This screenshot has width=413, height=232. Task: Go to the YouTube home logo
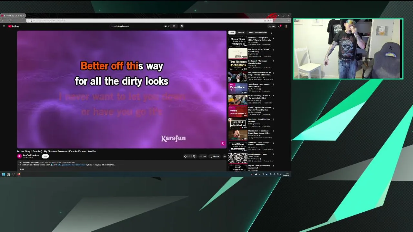(x=14, y=26)
